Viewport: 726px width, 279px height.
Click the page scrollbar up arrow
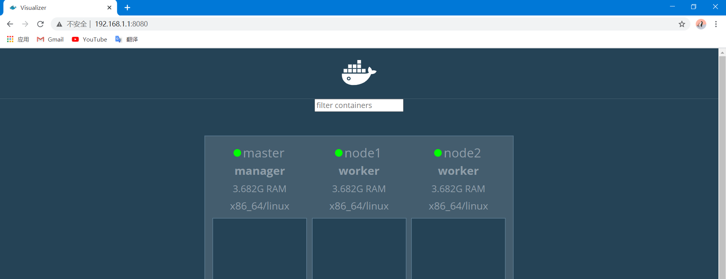pos(722,53)
